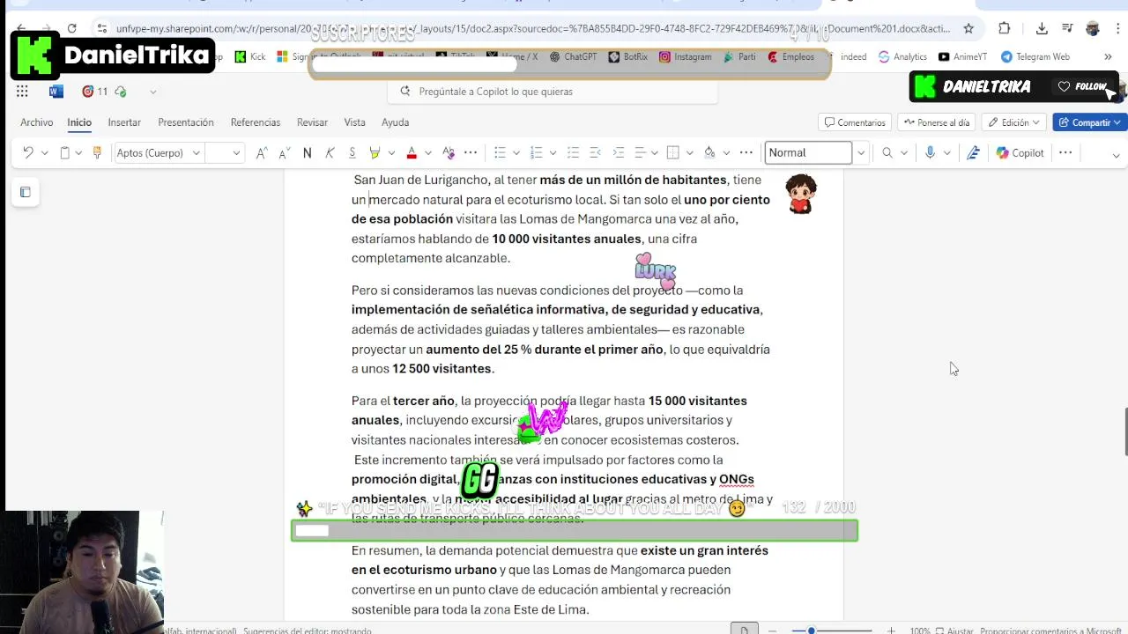Adjust the zoom slider in status bar
Screen dimensions: 1128x634
pos(812,630)
